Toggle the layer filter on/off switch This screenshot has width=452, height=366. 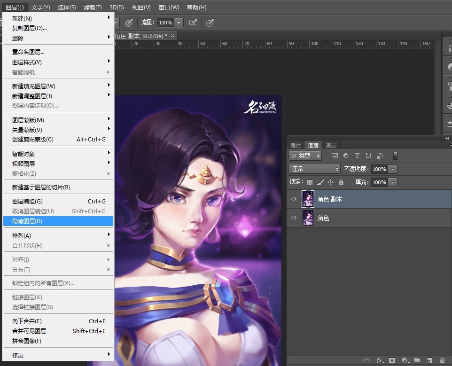coord(395,156)
